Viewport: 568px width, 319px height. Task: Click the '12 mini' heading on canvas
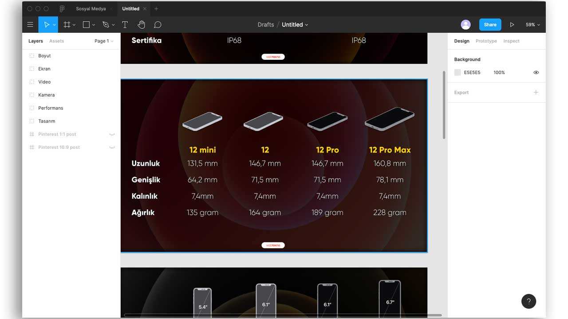[202, 150]
